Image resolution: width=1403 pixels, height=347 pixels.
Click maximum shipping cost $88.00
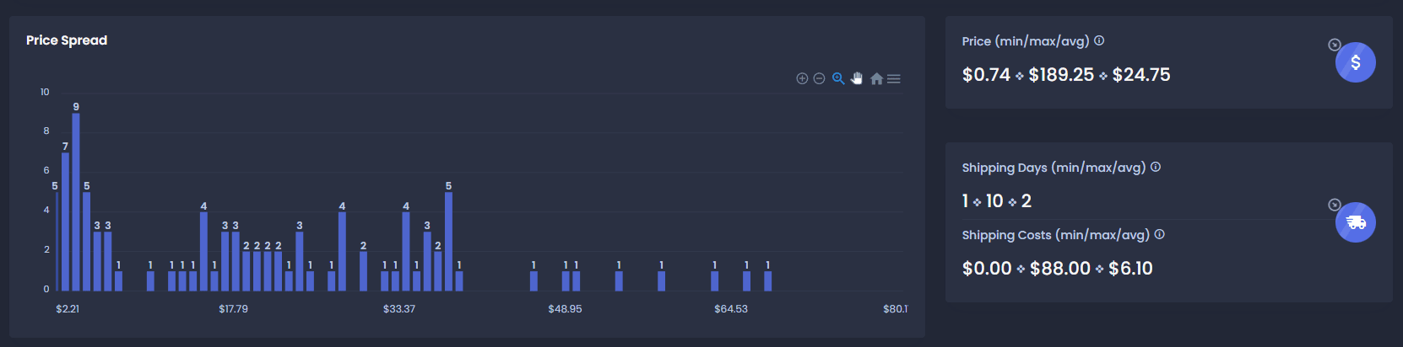[x=1060, y=269]
